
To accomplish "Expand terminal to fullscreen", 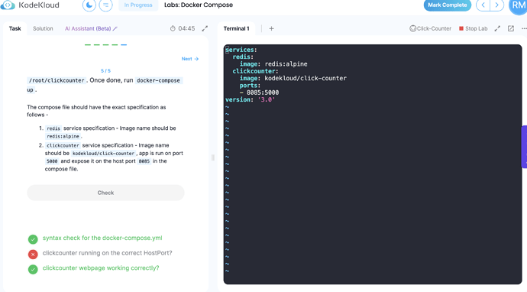I will point(497,28).
